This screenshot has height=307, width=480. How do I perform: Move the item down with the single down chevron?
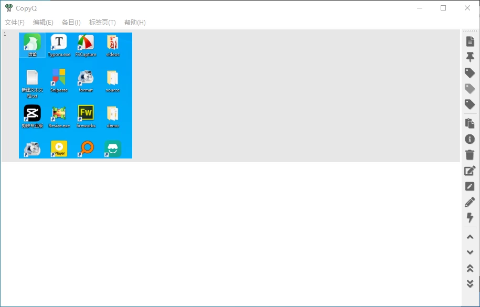pyautogui.click(x=470, y=252)
